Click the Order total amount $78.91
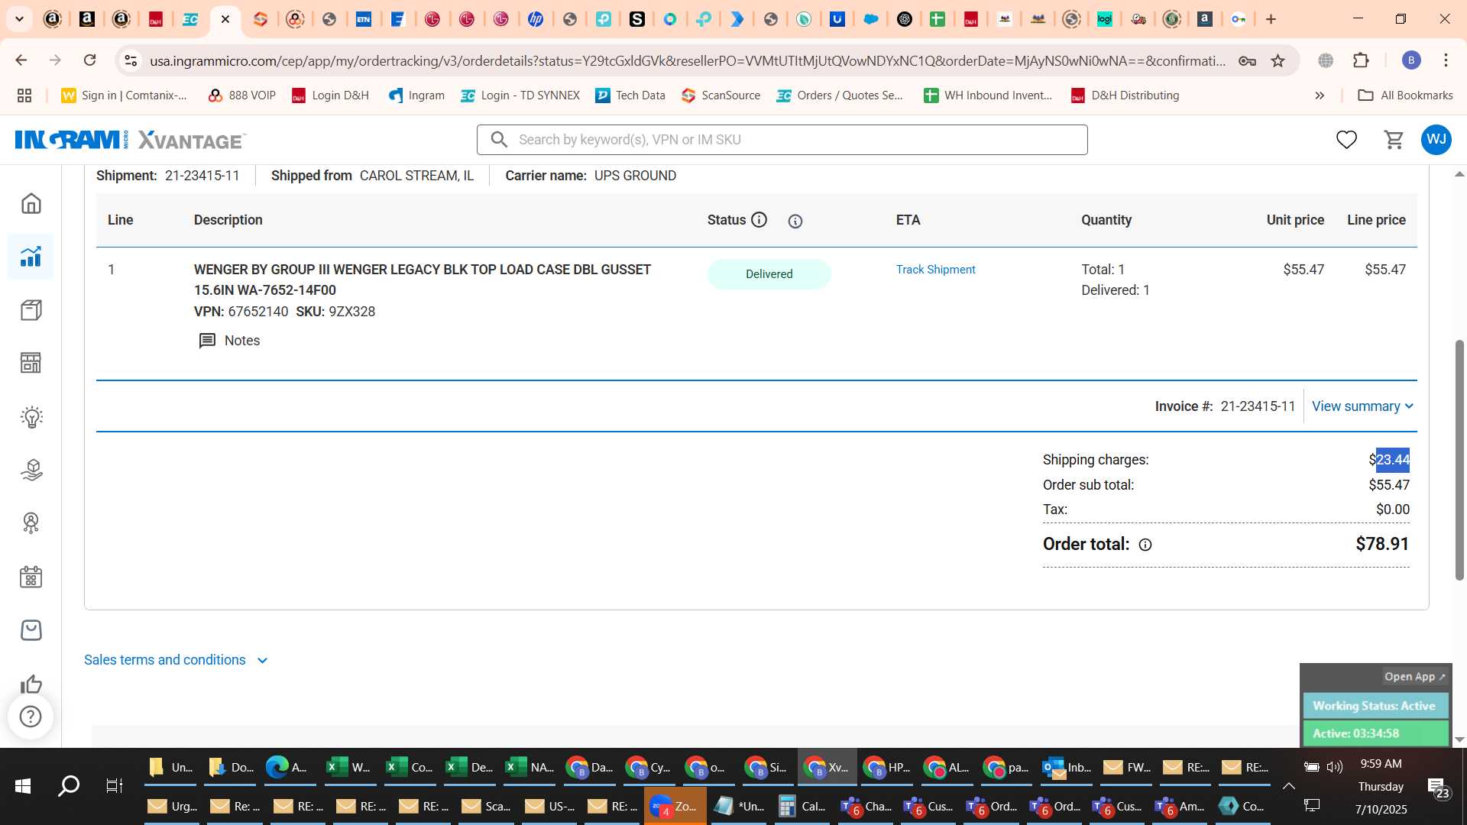Image resolution: width=1467 pixels, height=825 pixels. 1382,544
